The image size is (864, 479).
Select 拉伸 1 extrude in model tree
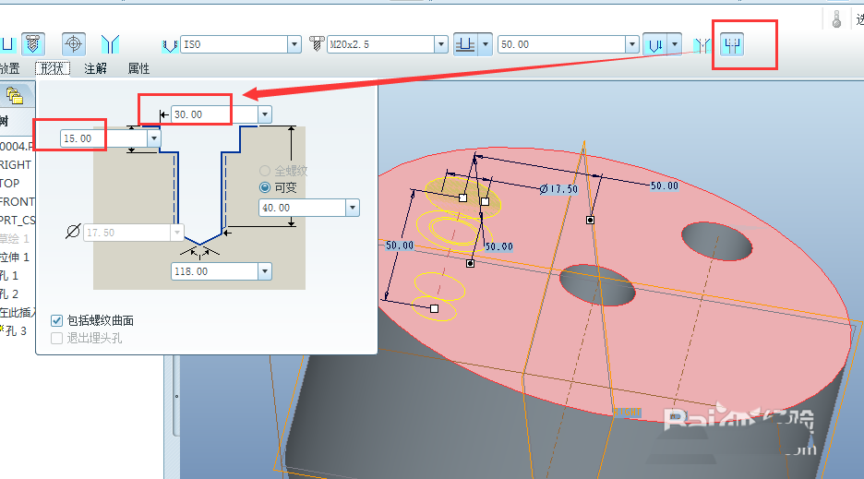click(x=15, y=257)
